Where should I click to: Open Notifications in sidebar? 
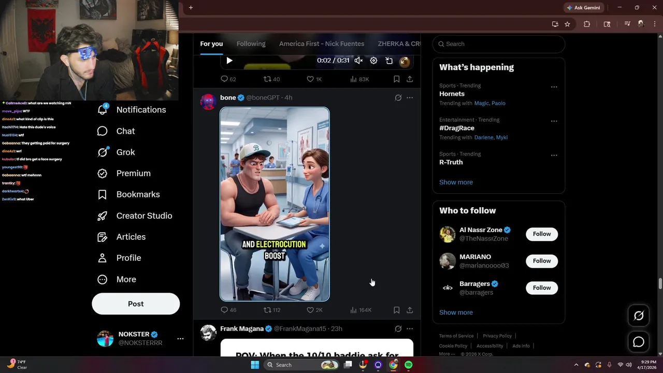[x=132, y=109]
